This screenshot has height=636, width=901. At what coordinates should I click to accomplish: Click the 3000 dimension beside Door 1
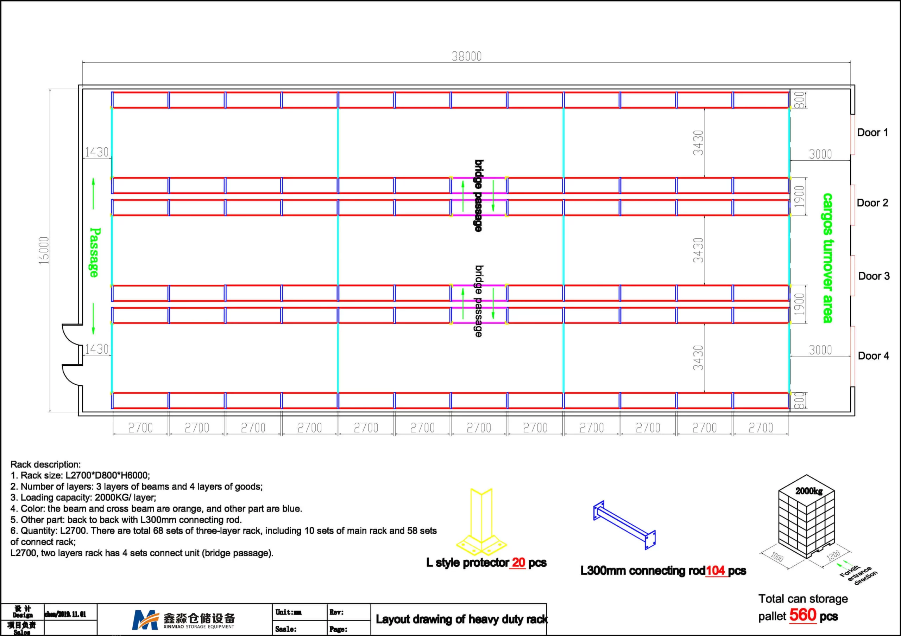(820, 154)
